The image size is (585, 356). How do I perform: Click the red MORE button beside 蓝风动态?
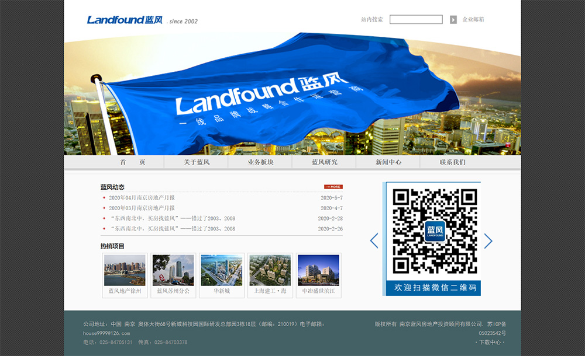333,187
